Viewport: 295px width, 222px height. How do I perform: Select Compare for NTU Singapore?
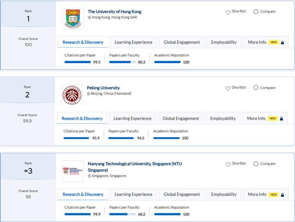coord(256,164)
